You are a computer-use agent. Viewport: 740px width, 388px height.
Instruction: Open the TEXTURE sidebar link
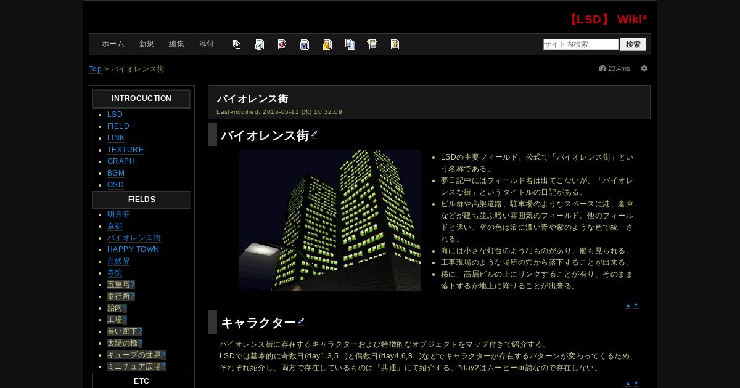tap(125, 150)
